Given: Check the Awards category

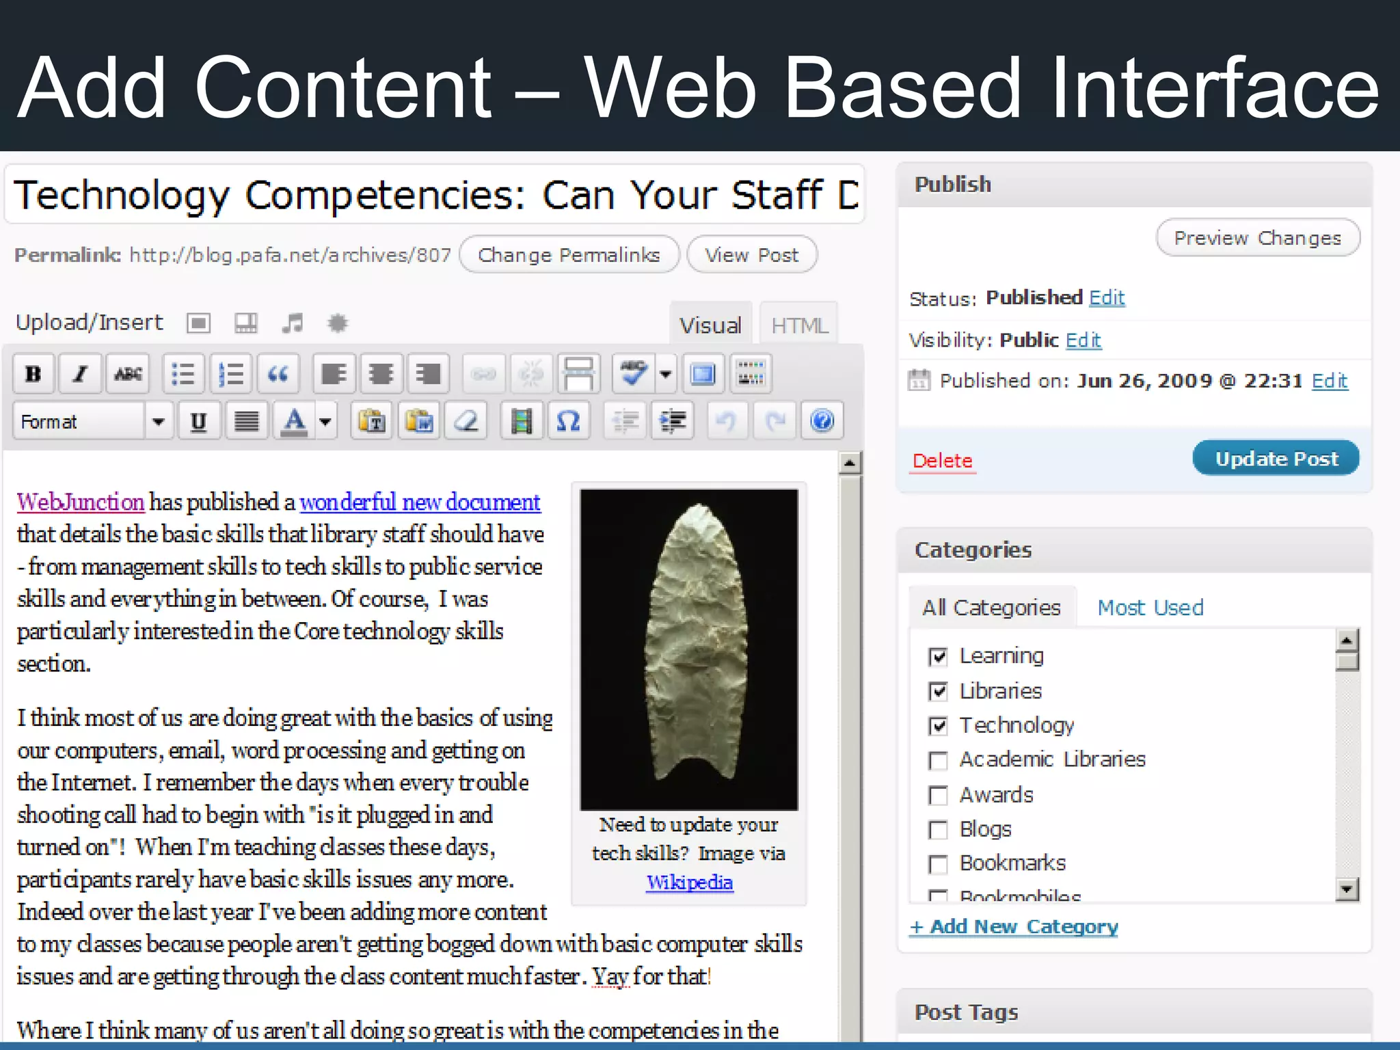Looking at the screenshot, I should click(x=938, y=796).
